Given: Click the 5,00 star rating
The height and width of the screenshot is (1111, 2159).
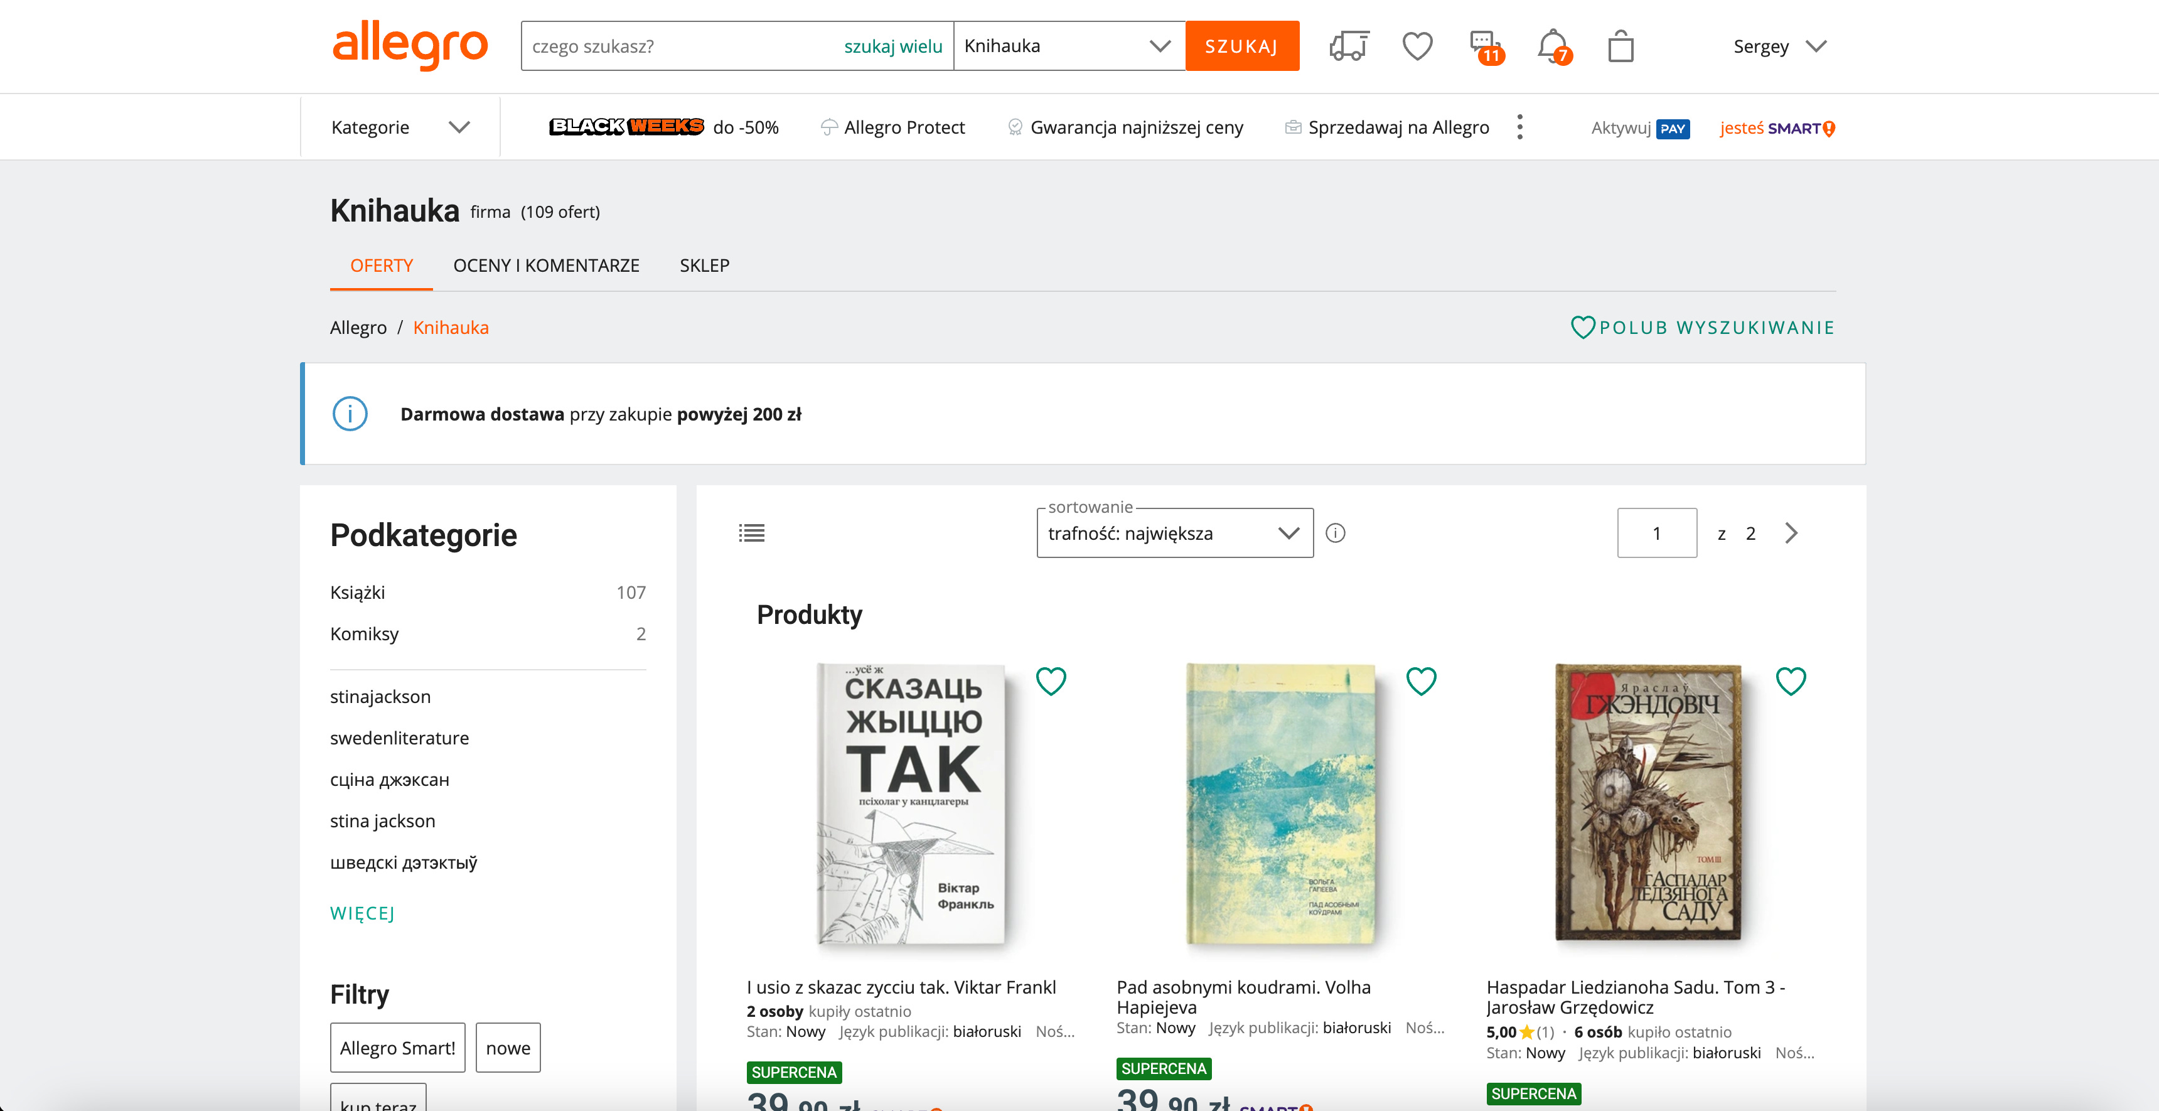Looking at the screenshot, I should 1519,1032.
